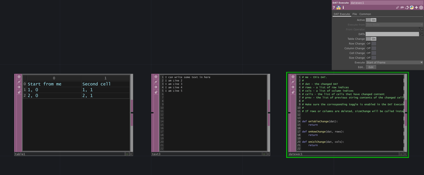Click the datexec1 operator name field

click(387, 3)
